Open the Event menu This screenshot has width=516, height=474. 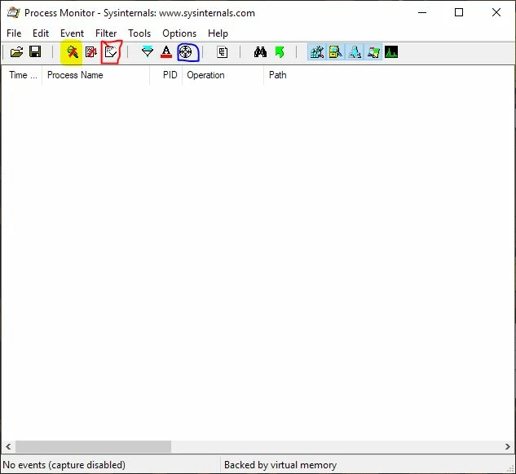click(72, 33)
